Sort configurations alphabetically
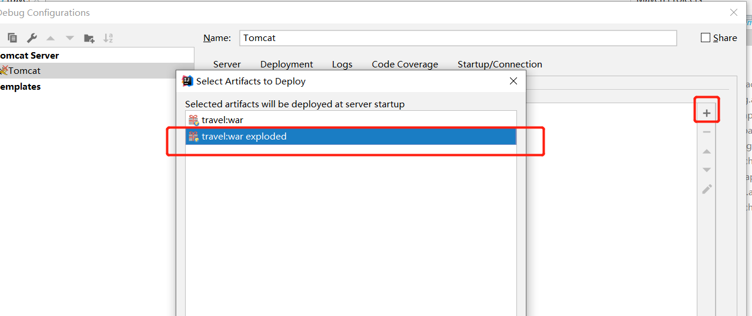Screen dimensions: 752x316 pos(108,38)
